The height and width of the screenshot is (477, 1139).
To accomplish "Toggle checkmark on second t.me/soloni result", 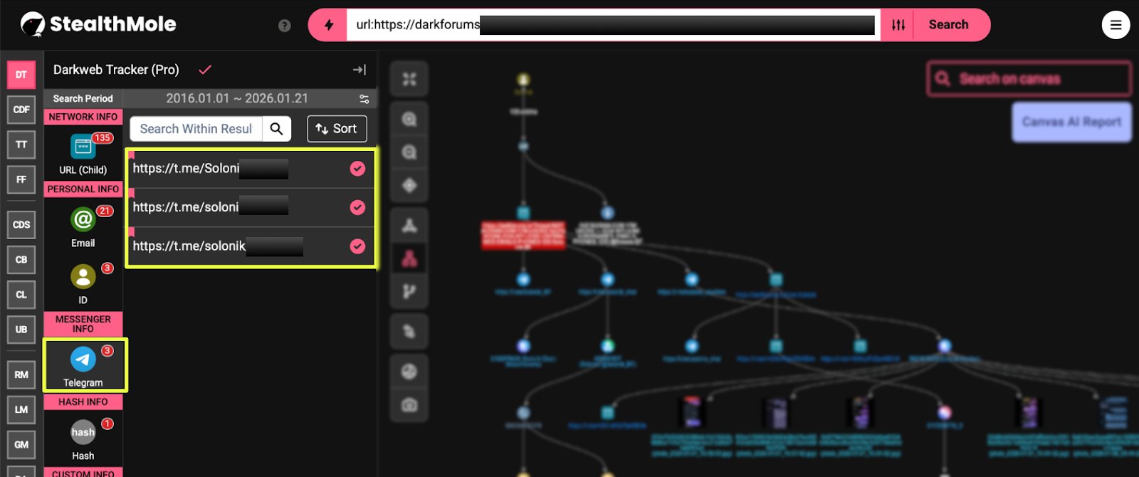I will tap(357, 207).
